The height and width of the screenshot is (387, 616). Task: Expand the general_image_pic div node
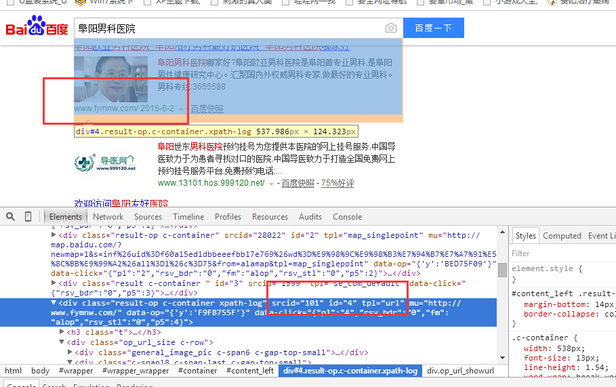(x=70, y=352)
